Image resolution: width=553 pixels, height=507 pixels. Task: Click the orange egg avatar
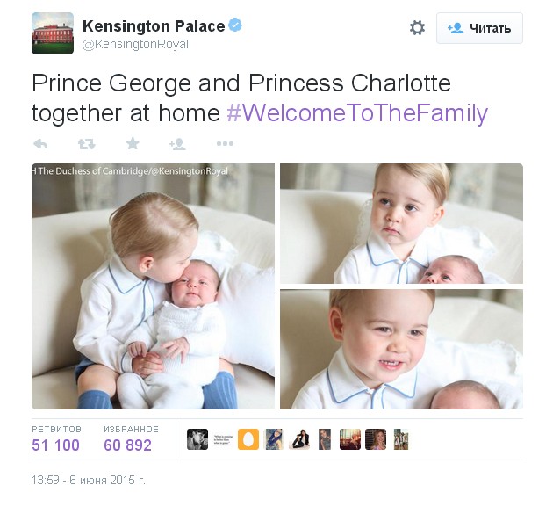[x=248, y=439]
